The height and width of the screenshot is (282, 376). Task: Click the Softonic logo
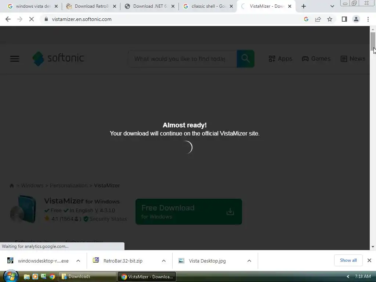click(58, 58)
